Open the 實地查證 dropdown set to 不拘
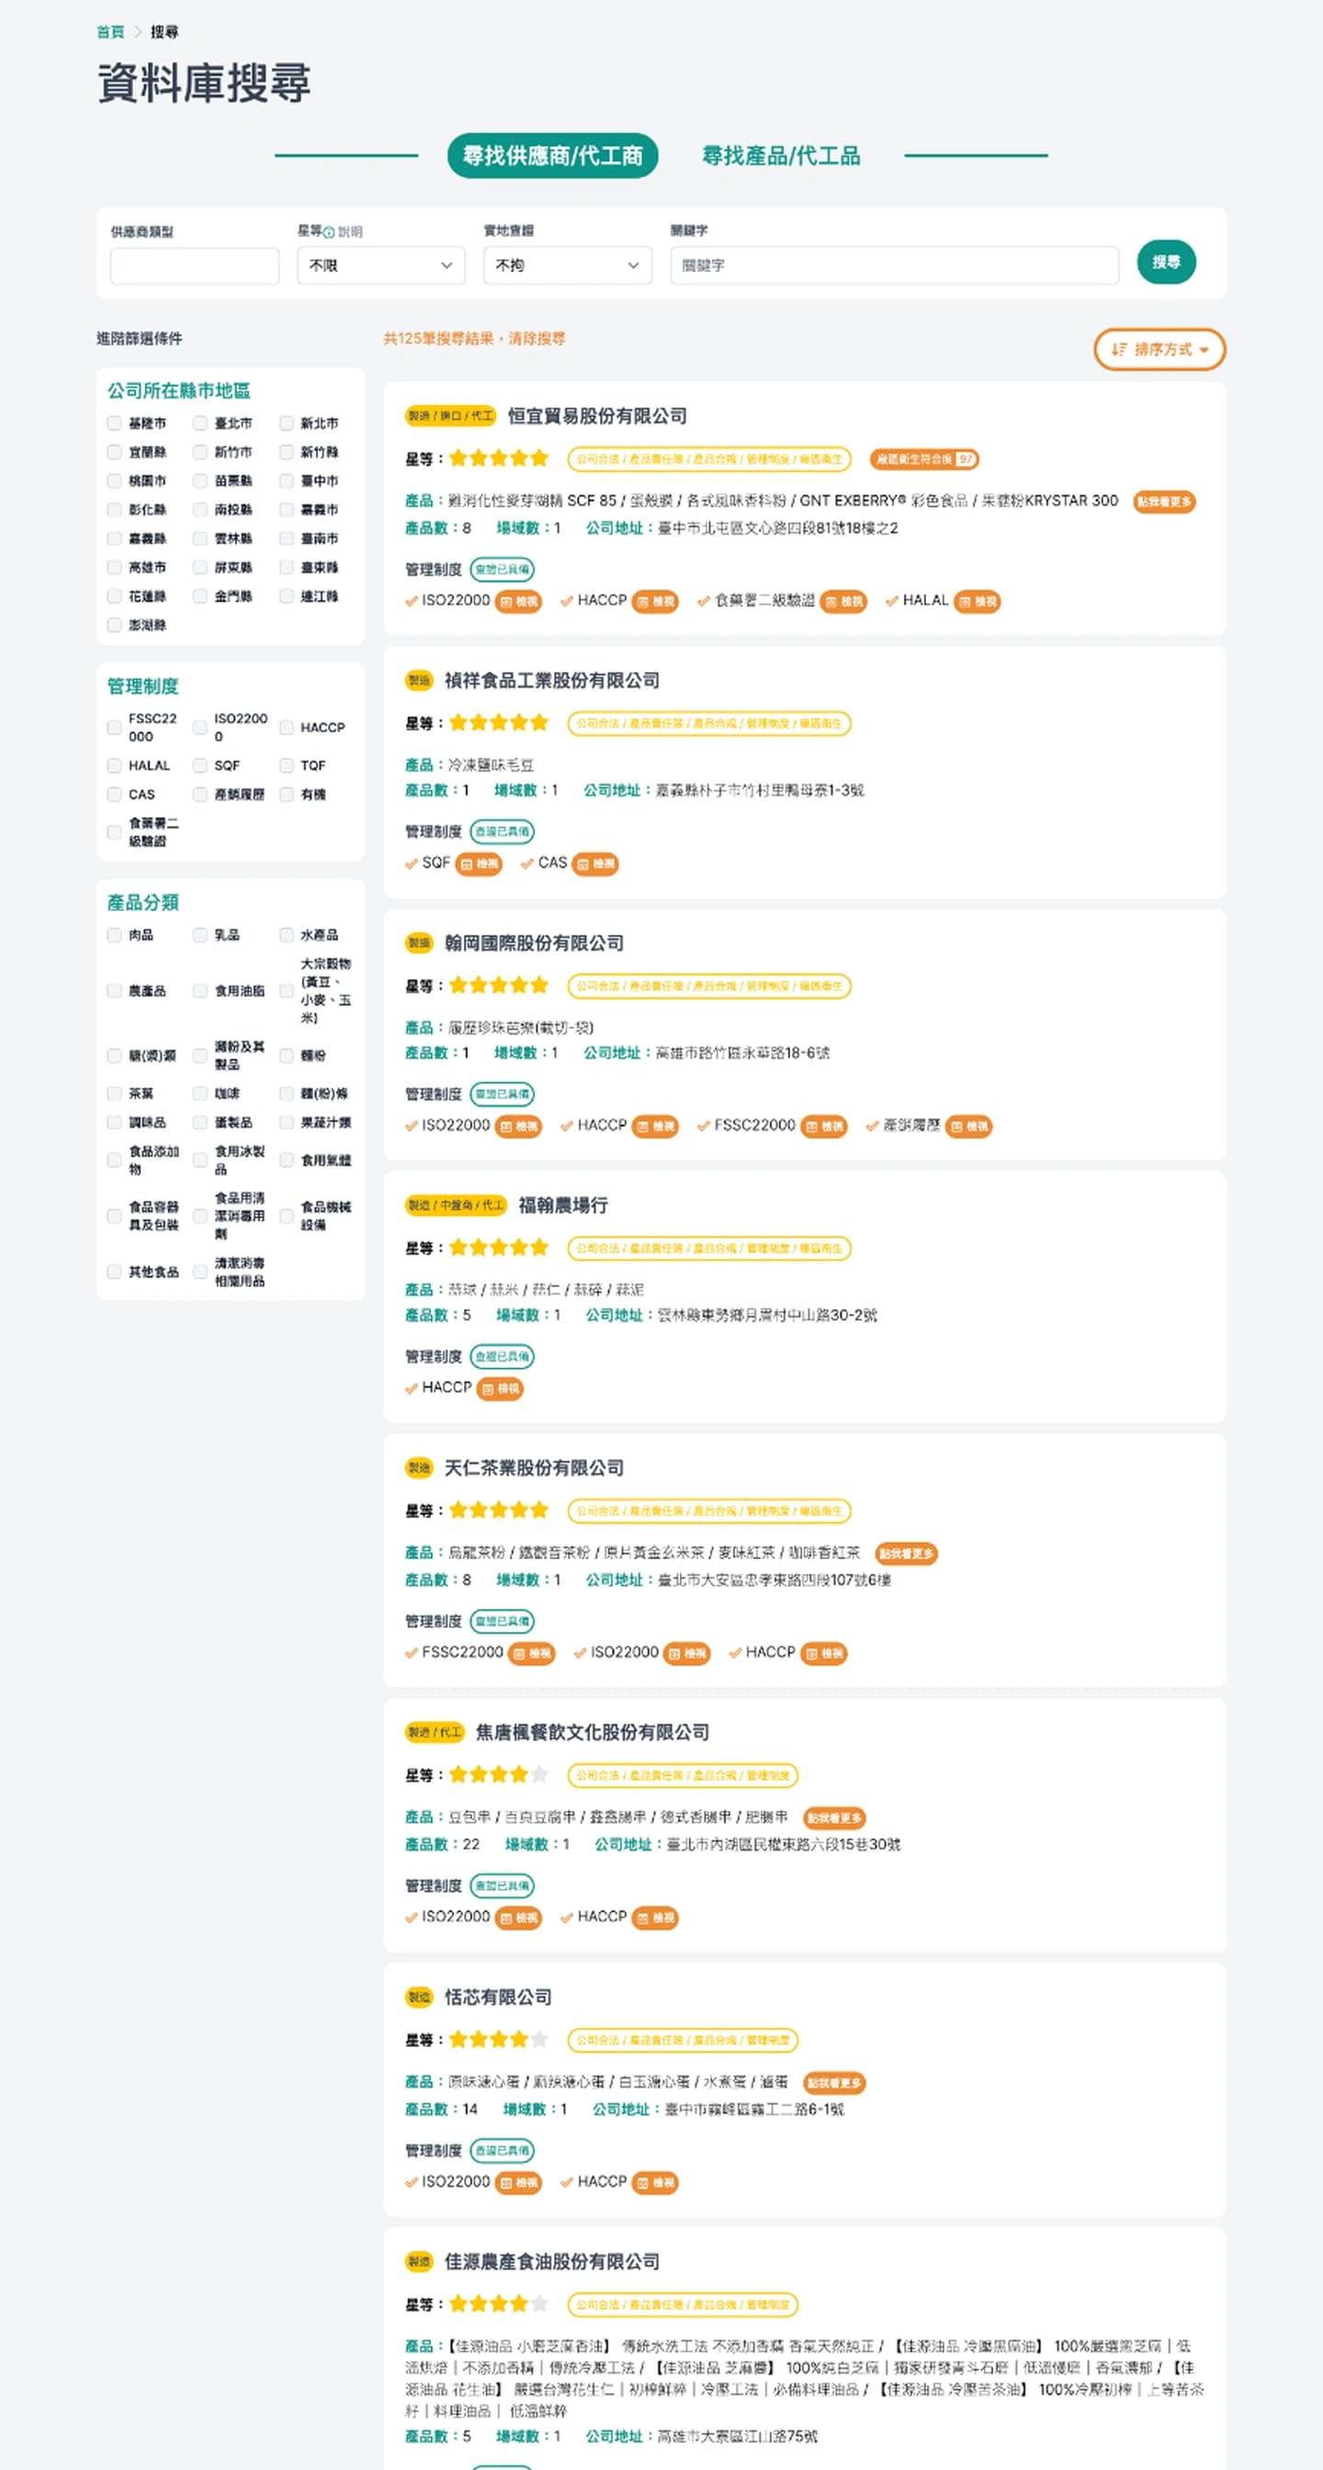 567,266
